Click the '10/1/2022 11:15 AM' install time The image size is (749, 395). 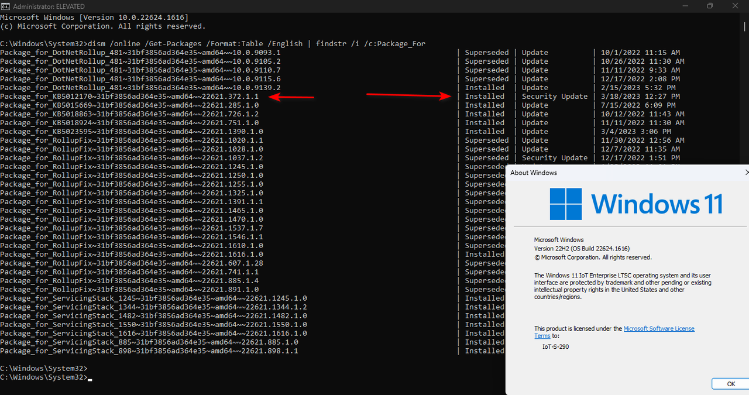640,53
